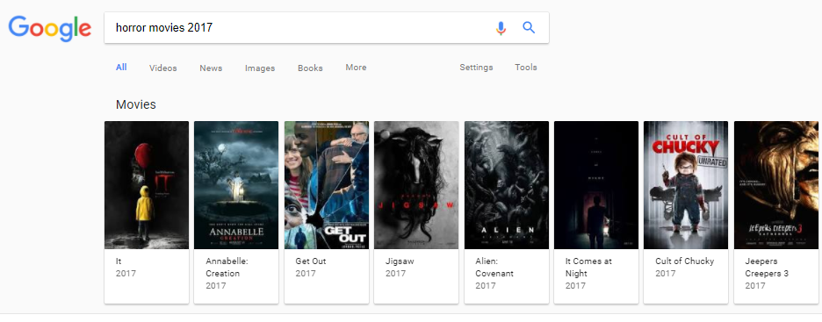The height and width of the screenshot is (322, 822).
Task: Click the microphone voice search icon
Action: [501, 28]
